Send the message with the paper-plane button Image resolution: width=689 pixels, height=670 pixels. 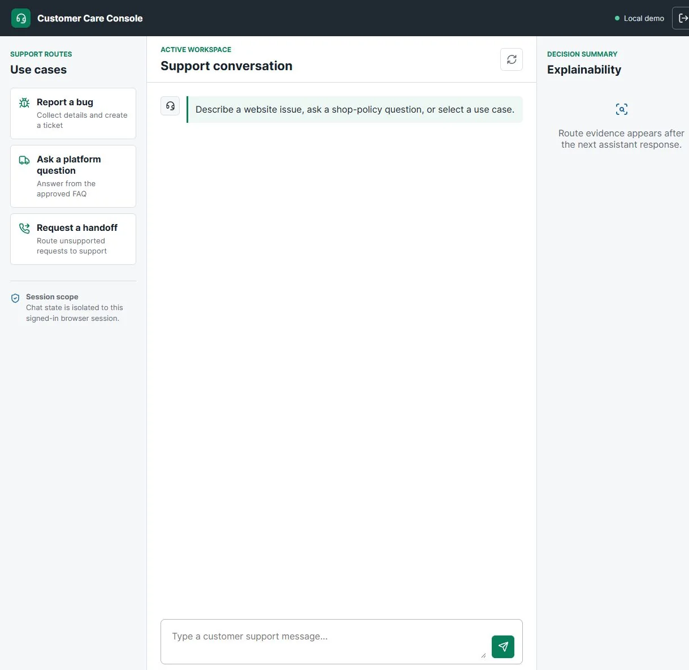click(x=503, y=647)
